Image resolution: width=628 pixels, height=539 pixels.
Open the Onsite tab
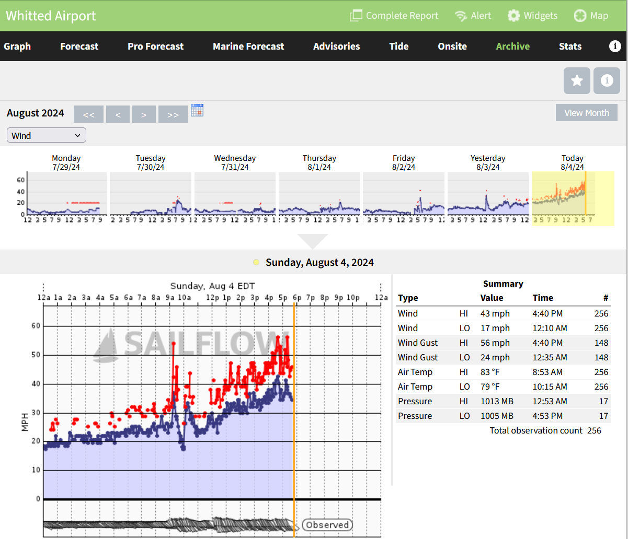point(452,46)
